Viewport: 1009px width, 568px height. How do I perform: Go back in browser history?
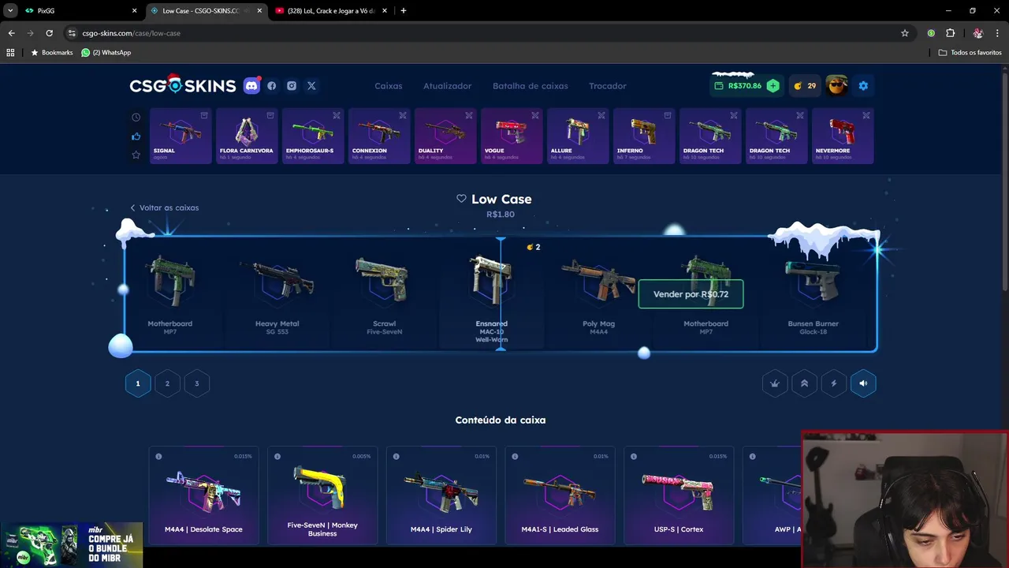(11, 33)
